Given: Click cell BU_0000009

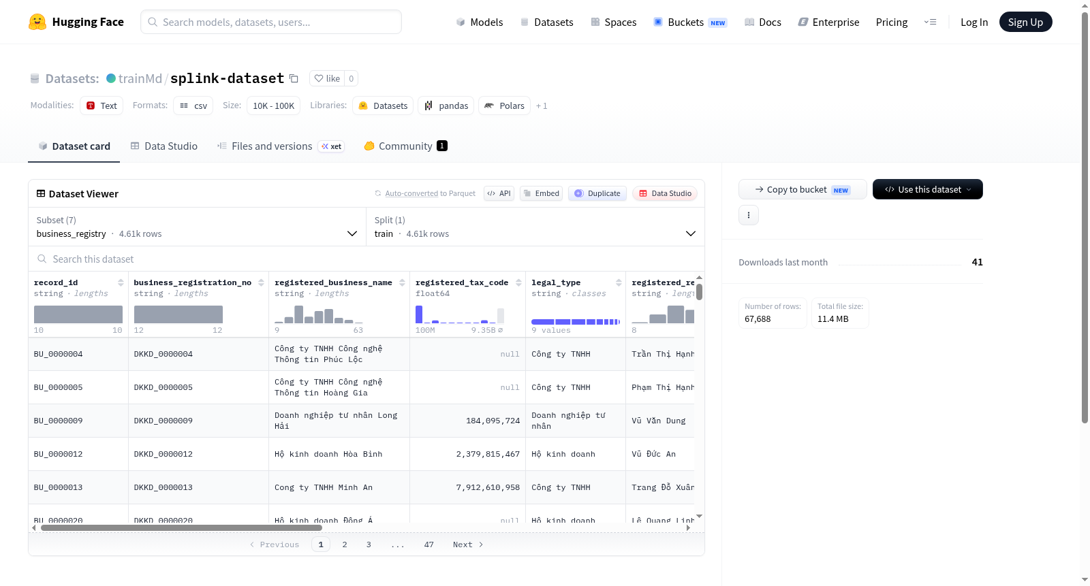Looking at the screenshot, I should pyautogui.click(x=78, y=421).
